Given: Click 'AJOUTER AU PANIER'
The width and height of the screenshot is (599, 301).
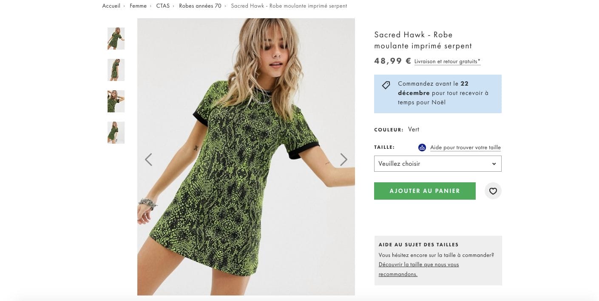Looking at the screenshot, I should 424,191.
